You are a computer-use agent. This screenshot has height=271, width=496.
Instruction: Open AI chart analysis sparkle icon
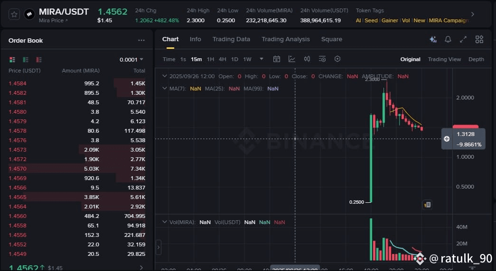tap(433, 39)
